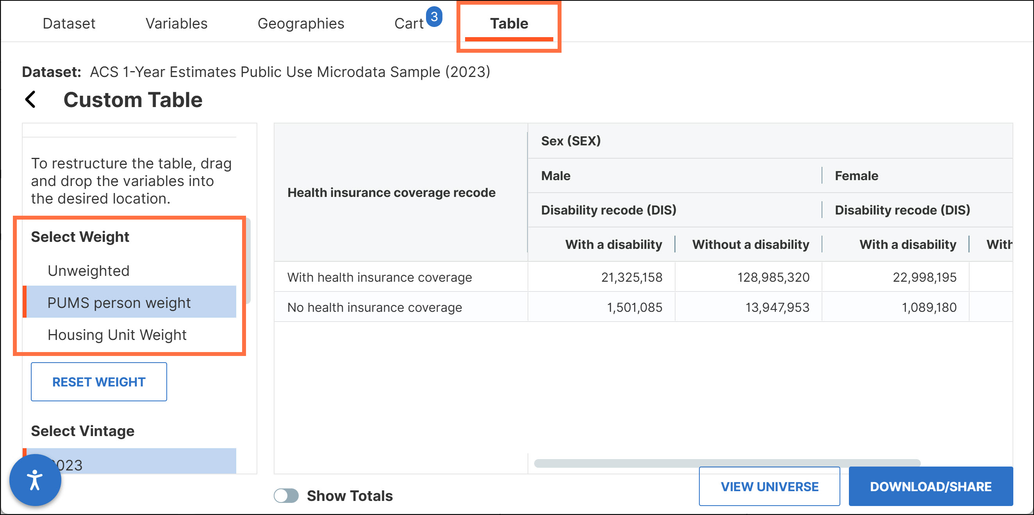The width and height of the screenshot is (1034, 515).
Task: Select PUMS person weight option
Action: click(119, 302)
